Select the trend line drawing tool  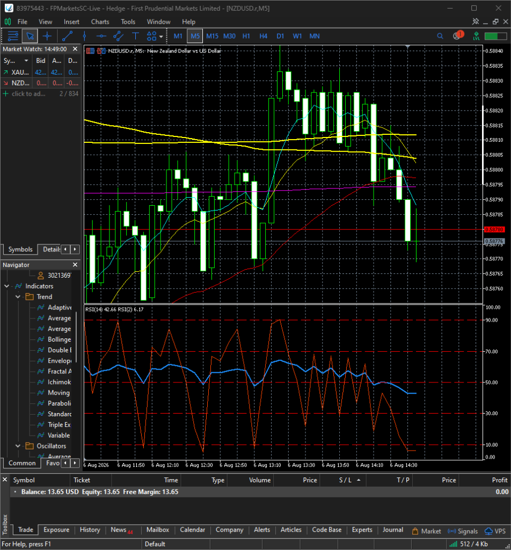coord(67,36)
